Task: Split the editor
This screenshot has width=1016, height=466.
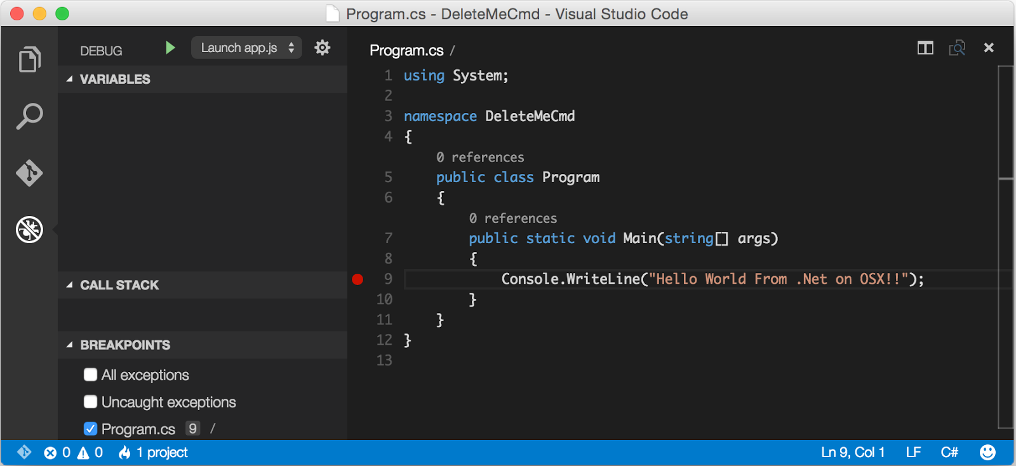Action: pyautogui.click(x=925, y=48)
